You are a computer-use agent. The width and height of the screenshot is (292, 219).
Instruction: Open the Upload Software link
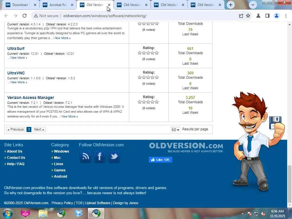pos(98,203)
